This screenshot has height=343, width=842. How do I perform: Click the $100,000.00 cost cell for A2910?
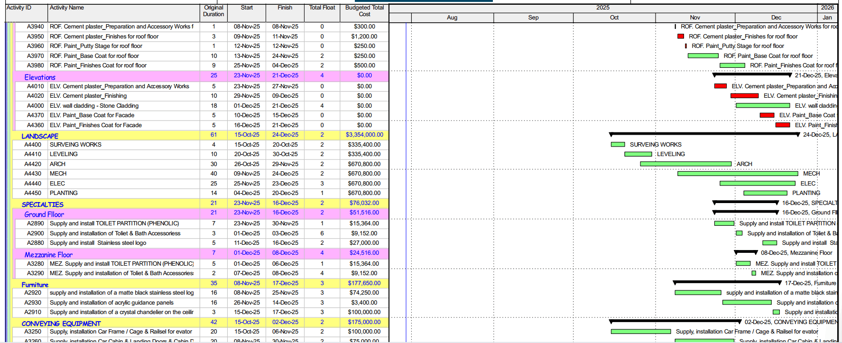click(x=364, y=312)
